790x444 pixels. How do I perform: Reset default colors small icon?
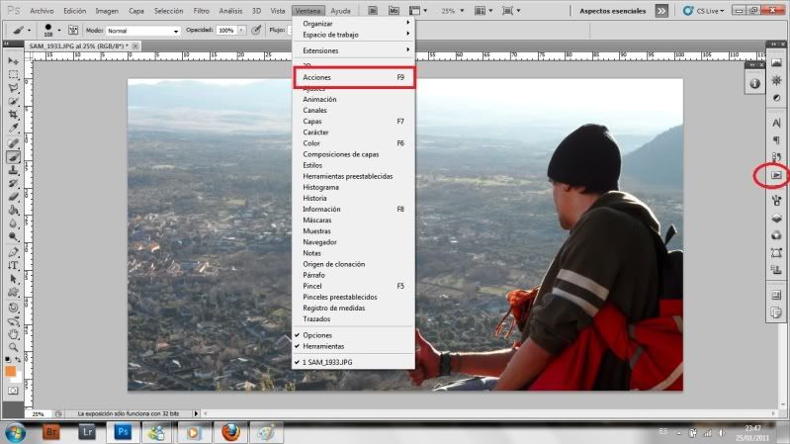coord(8,359)
